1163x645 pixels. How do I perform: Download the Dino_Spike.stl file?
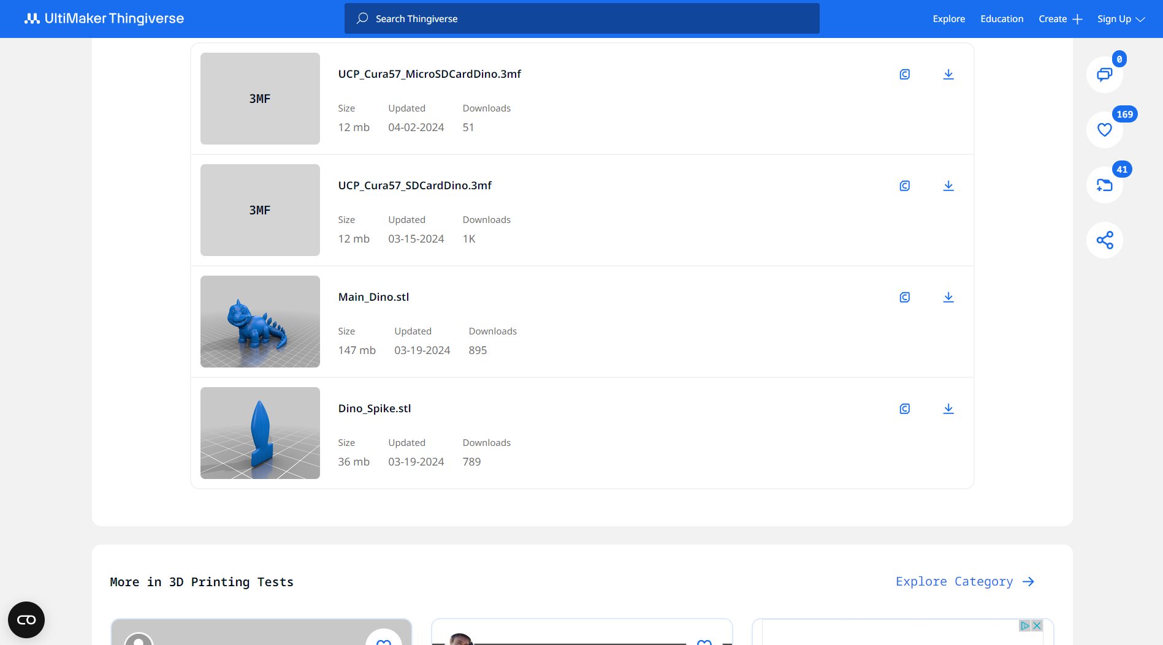948,409
